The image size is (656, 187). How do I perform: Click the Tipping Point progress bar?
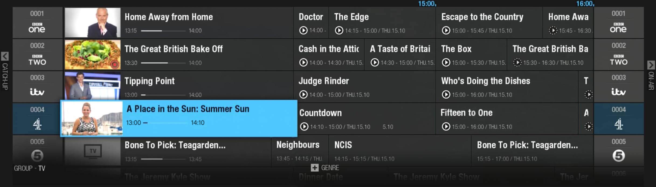[163, 95]
